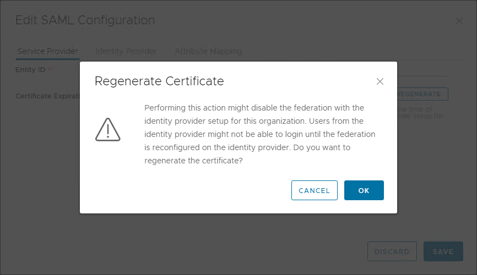Click the dimmed backdrop left of DISCARD
This screenshot has height=275, width=477.
(220, 248)
